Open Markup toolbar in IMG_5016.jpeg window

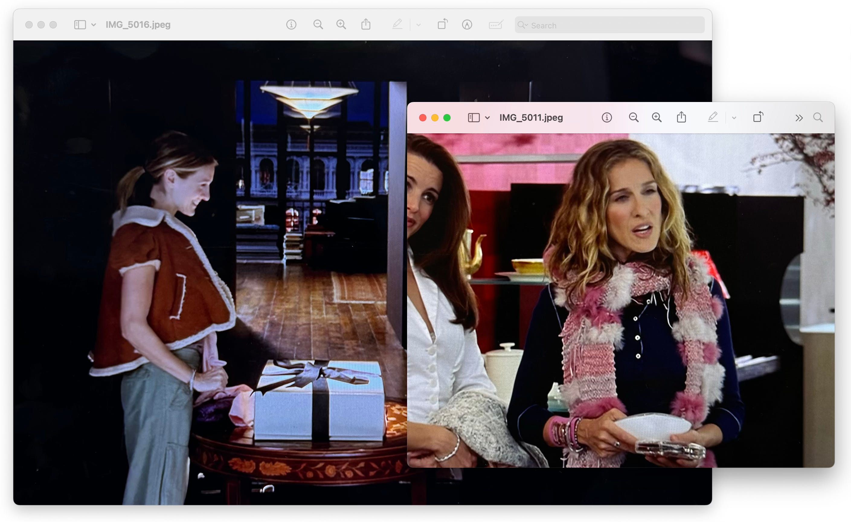(x=467, y=24)
